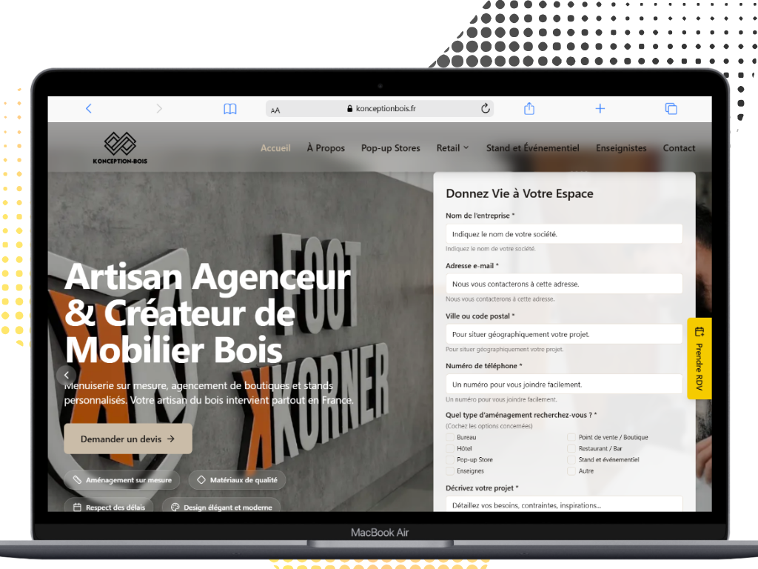The height and width of the screenshot is (569, 758).
Task: Open the À Propos page
Action: point(326,148)
